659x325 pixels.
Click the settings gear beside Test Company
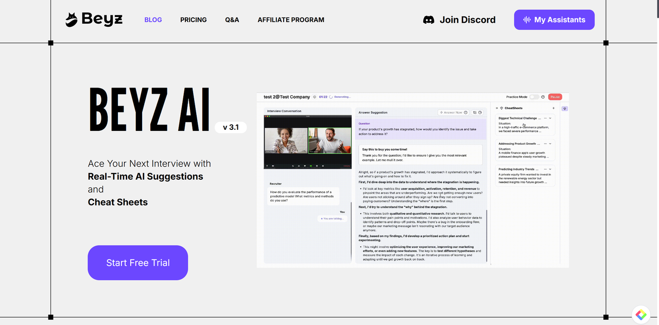point(315,97)
